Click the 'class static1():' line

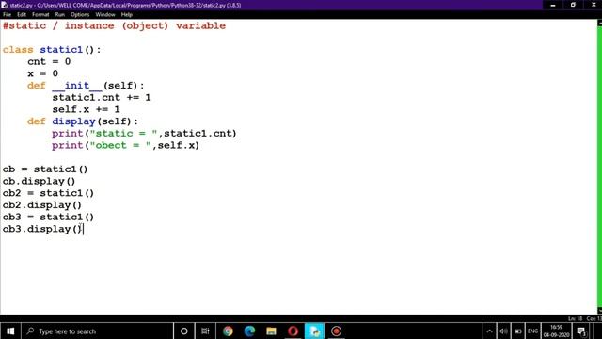[52, 50]
